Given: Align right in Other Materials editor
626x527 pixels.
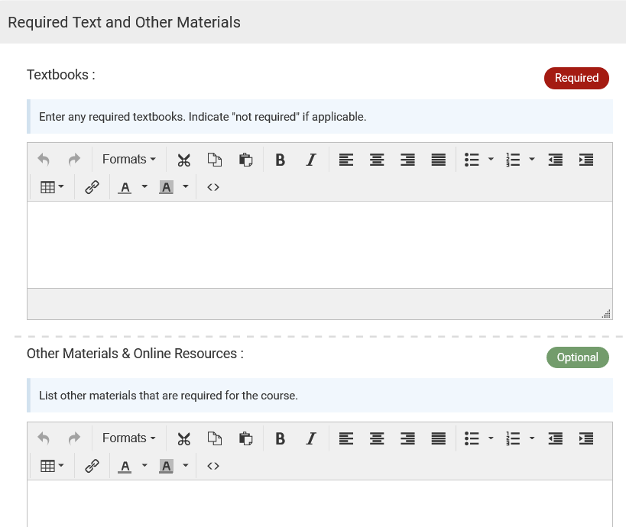Looking at the screenshot, I should [407, 438].
